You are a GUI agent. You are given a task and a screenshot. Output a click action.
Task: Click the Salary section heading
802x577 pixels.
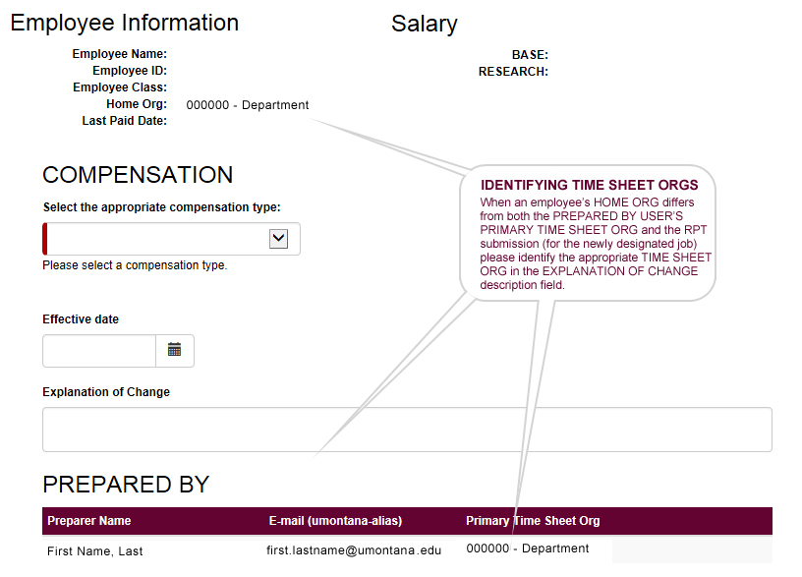(424, 24)
